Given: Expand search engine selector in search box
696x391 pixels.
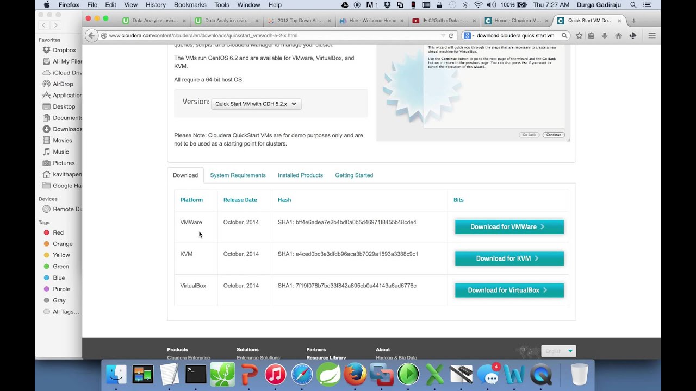Looking at the screenshot, I should pyautogui.click(x=468, y=35).
